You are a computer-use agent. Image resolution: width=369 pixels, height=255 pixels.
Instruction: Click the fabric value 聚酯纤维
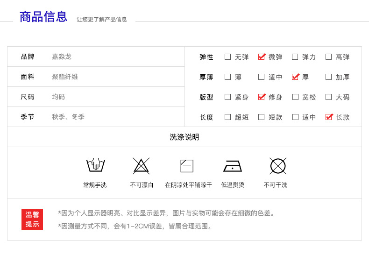click(x=65, y=77)
